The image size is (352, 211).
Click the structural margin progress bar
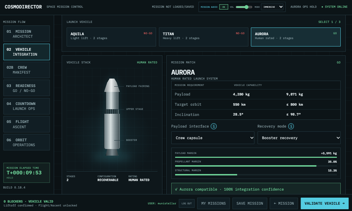[x=256, y=175]
